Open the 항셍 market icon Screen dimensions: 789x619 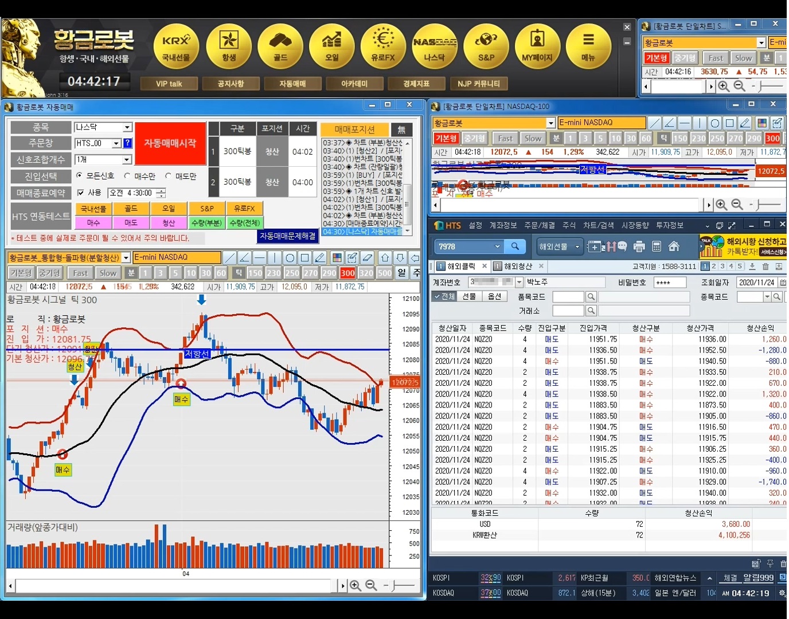click(x=229, y=46)
